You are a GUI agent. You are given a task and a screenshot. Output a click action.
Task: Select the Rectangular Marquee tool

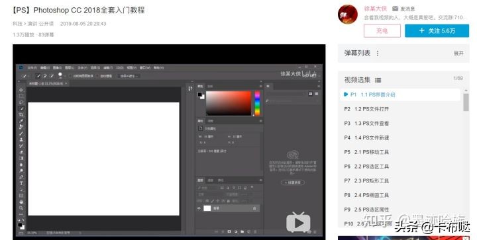click(x=21, y=96)
